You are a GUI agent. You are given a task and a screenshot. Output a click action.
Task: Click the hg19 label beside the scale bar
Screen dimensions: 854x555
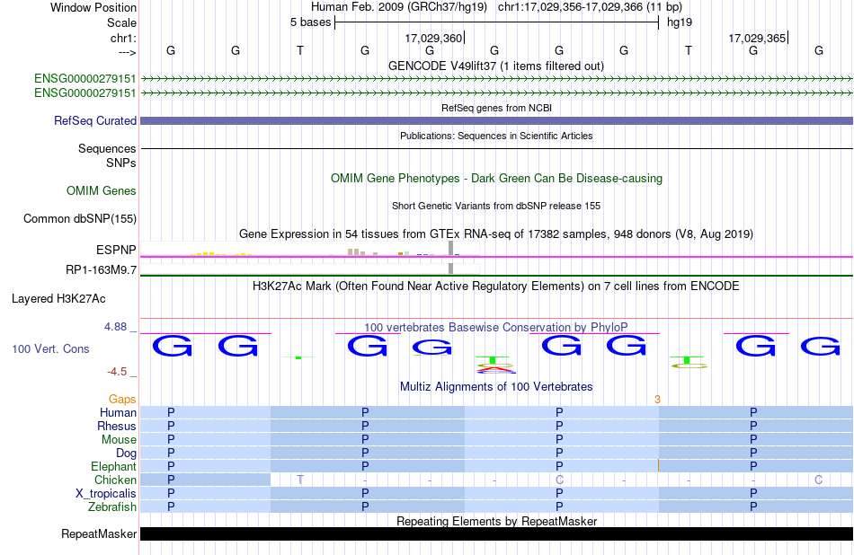(x=680, y=22)
